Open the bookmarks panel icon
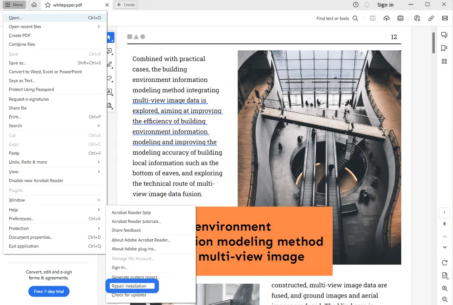Viewport: 453px width, 305px height. (444, 48)
